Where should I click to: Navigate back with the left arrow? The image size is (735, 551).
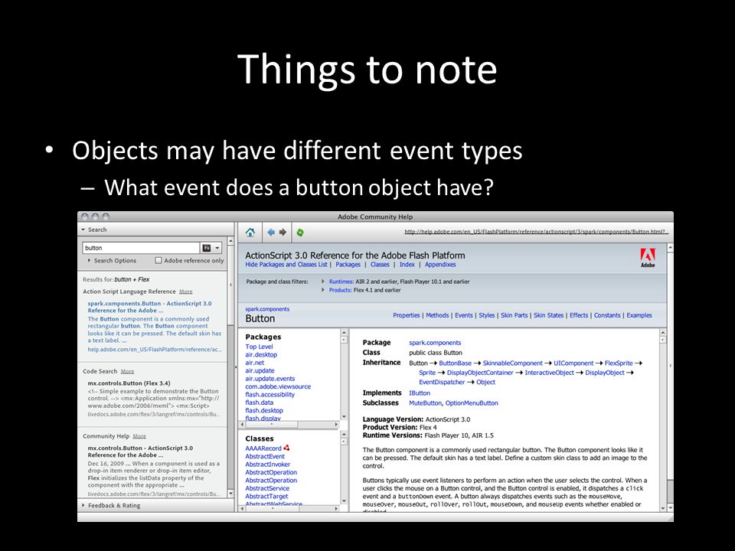pyautogui.click(x=271, y=233)
